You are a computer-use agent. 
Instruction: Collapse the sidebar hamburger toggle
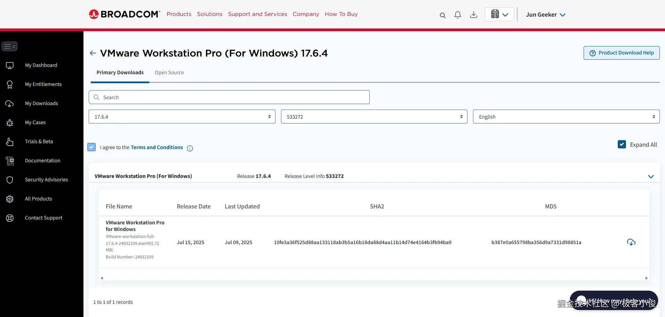tap(9, 46)
